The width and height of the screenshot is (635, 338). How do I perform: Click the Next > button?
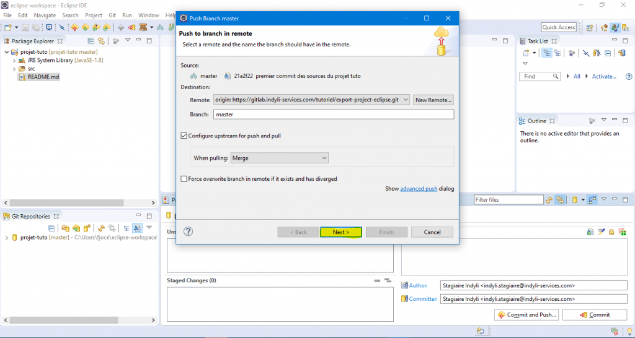coord(341,232)
